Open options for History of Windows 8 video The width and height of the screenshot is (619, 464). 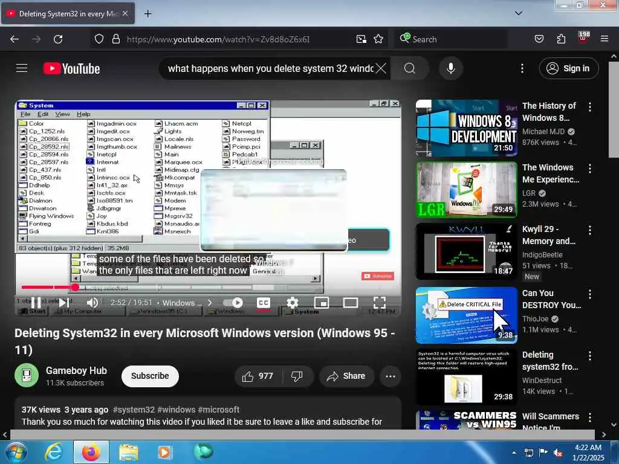(x=590, y=106)
